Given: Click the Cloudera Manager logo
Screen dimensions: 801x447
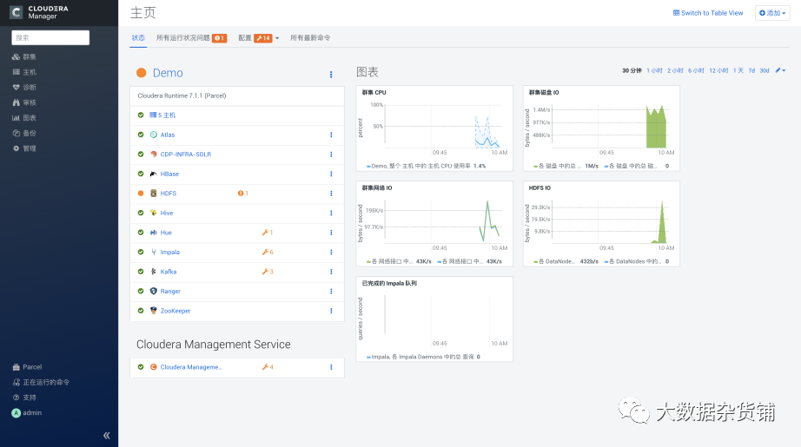Looking at the screenshot, I should point(39,12).
